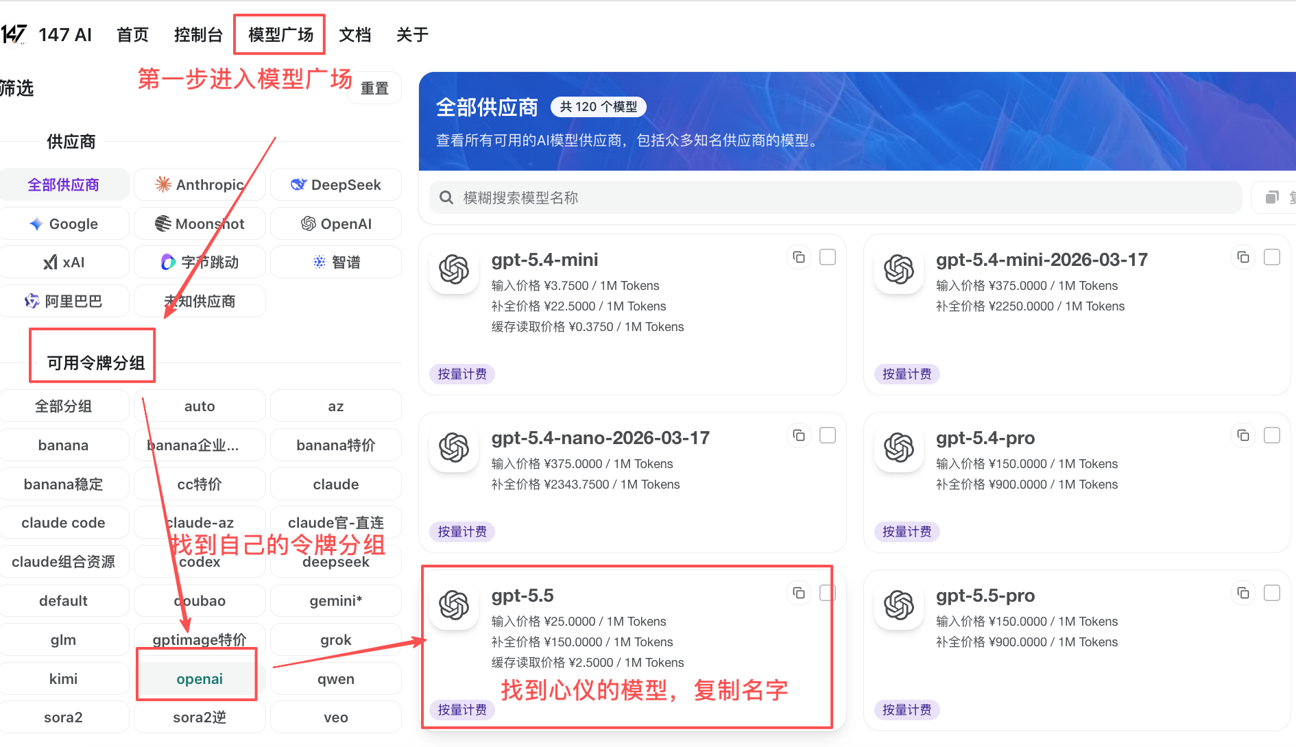Click the 重置 filter reset button
The image size is (1296, 747).
pos(374,88)
